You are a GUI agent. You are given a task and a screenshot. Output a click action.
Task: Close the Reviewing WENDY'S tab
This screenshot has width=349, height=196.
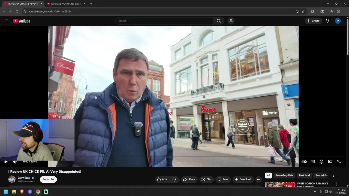[x=85, y=4]
